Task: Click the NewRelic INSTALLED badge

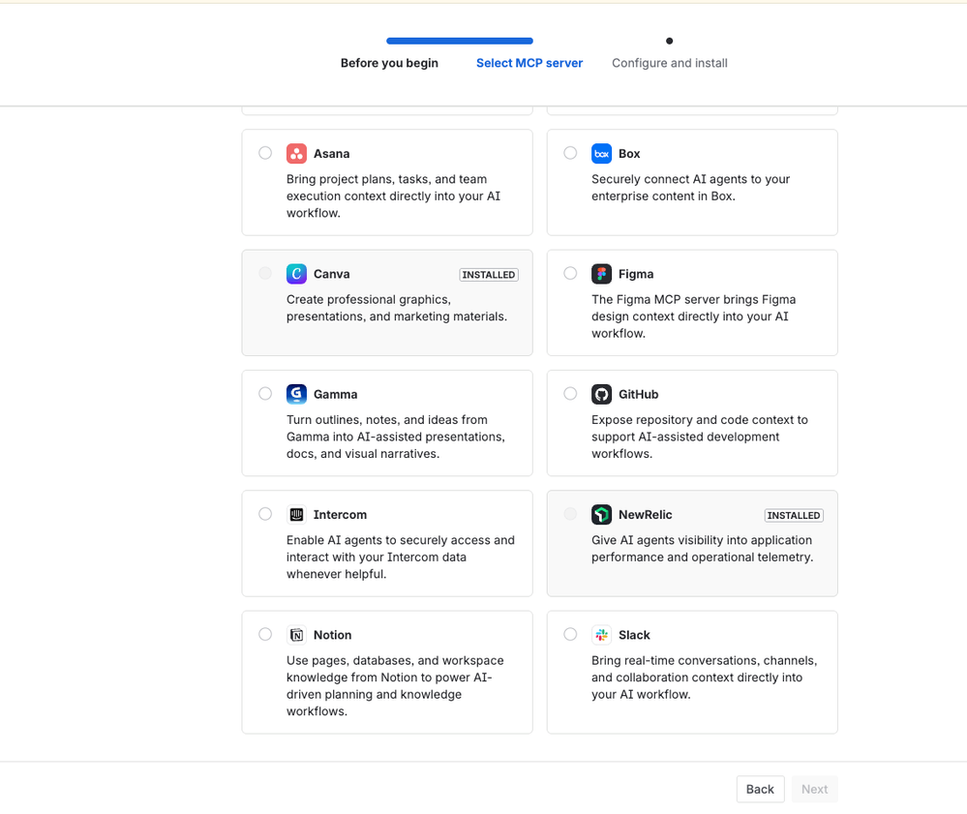Action: pyautogui.click(x=794, y=516)
